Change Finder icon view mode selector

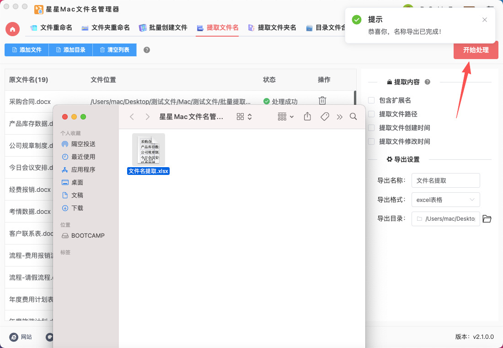[x=244, y=117]
